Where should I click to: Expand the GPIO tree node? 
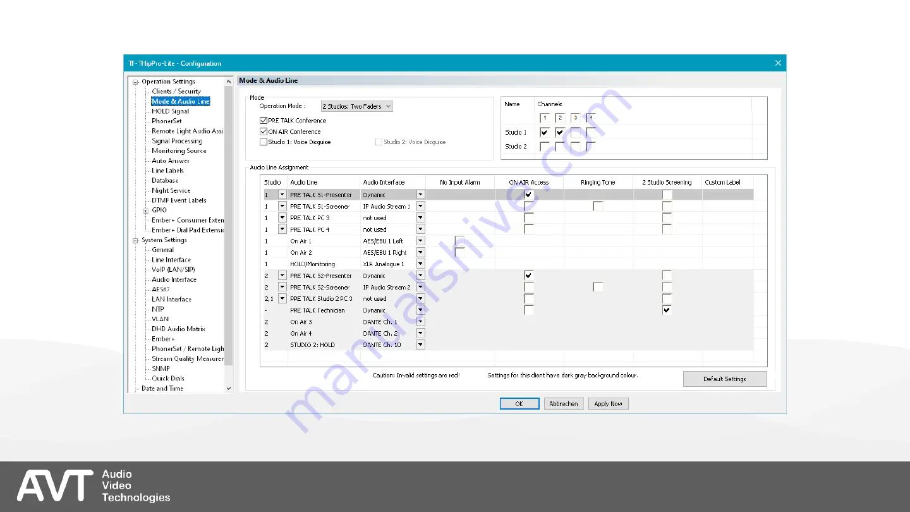pyautogui.click(x=145, y=210)
